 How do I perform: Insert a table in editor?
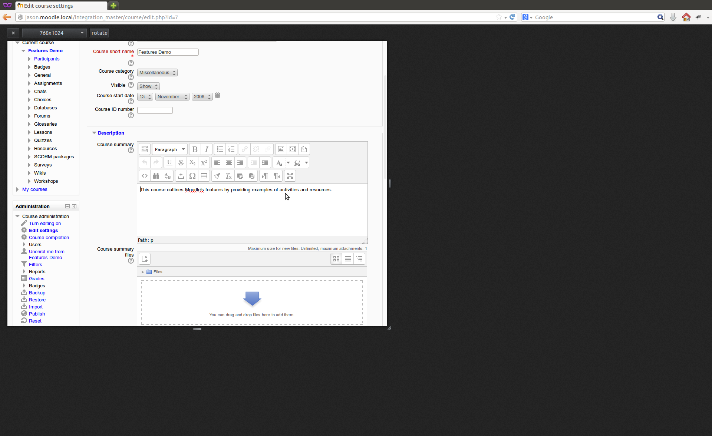pos(204,176)
